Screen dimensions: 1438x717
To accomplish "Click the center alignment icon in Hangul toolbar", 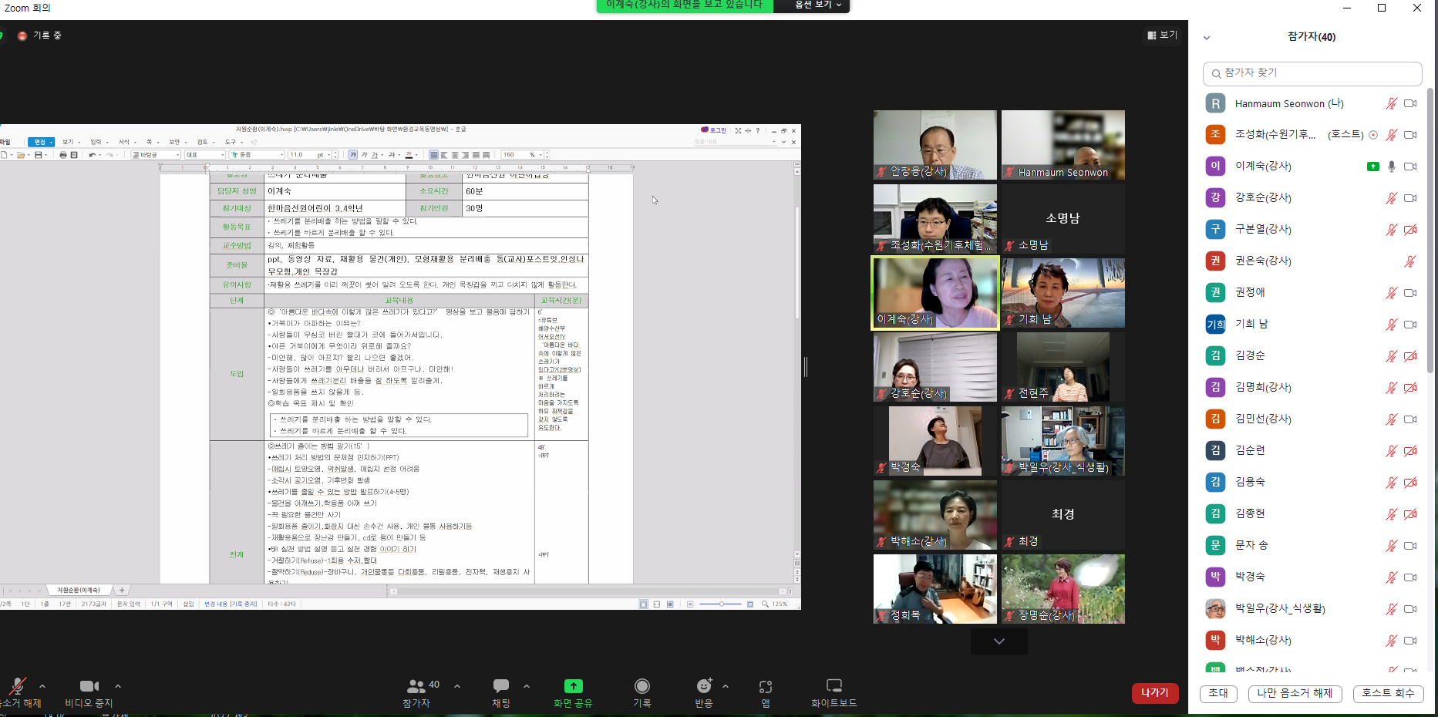I will tap(455, 155).
